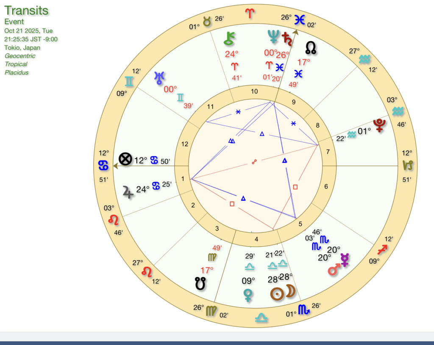This screenshot has height=345, width=434.
Task: Click the Sun glyph in Libra
Action: click(x=277, y=294)
